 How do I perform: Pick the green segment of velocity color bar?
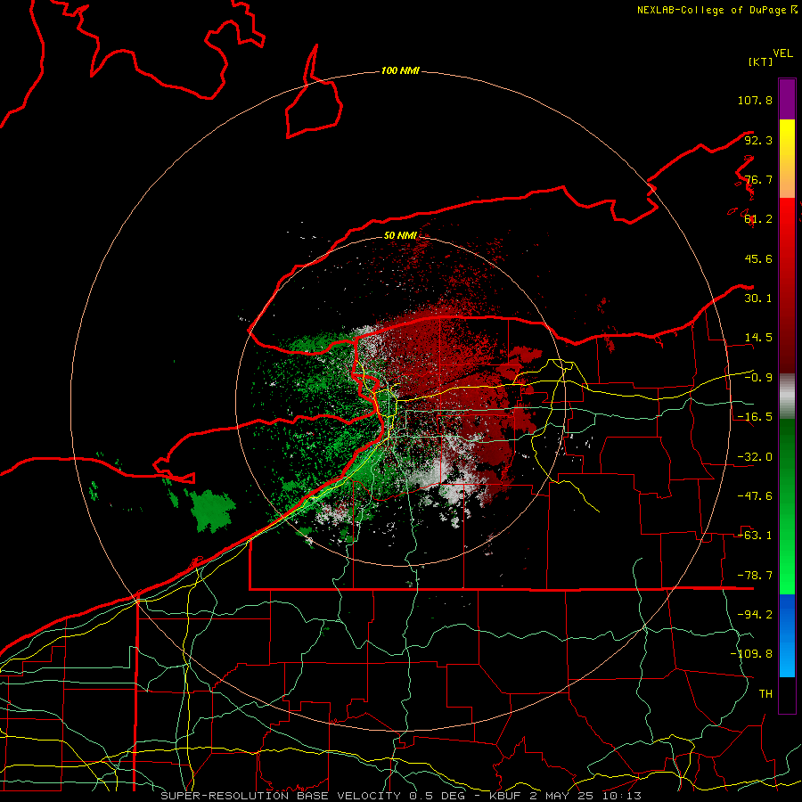pos(787,506)
